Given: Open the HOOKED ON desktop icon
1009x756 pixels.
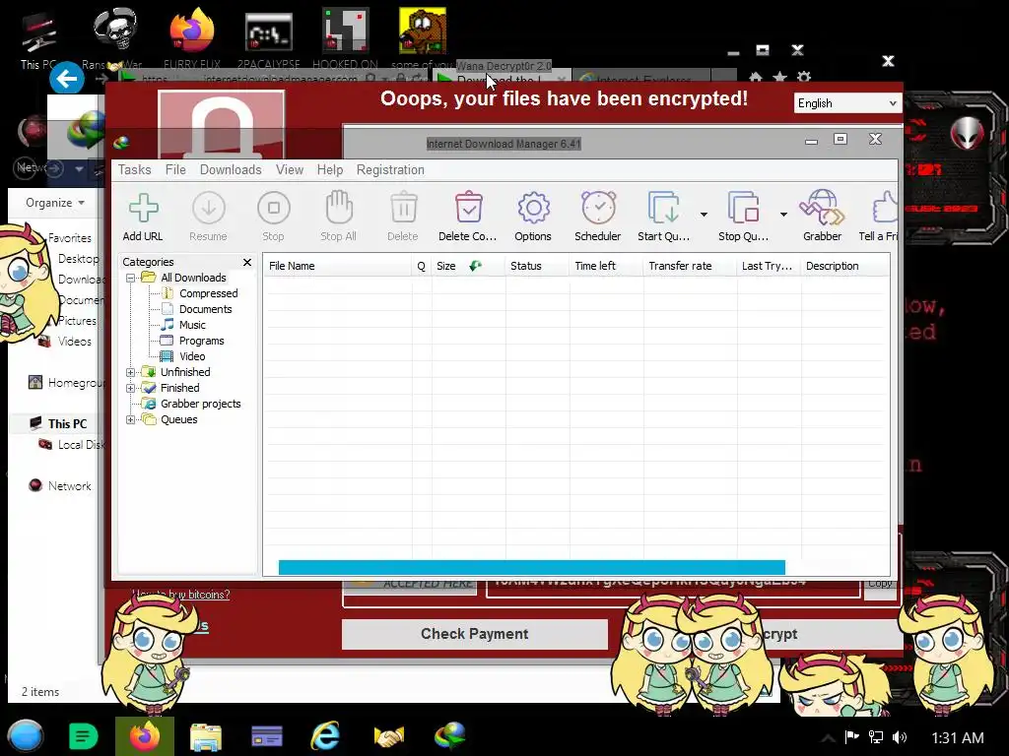Looking at the screenshot, I should coord(345,38).
